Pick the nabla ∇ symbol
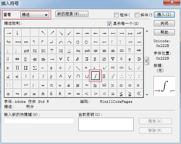The height and width of the screenshot is (144, 181). point(113,59)
